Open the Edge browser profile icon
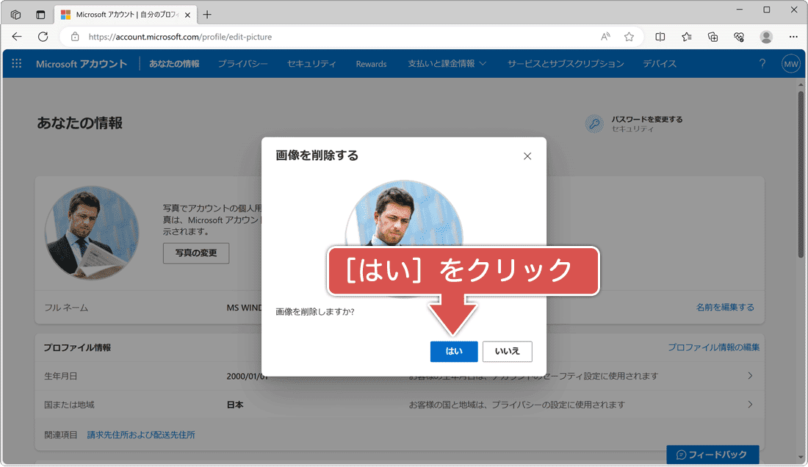 point(765,35)
